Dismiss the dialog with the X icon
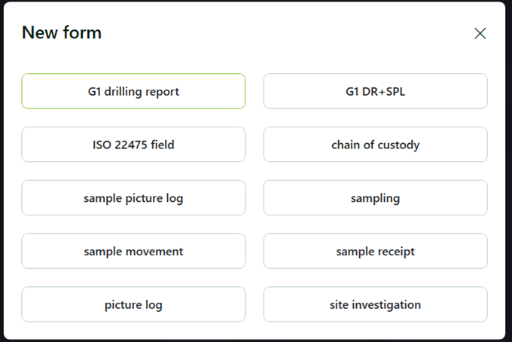 pos(480,33)
